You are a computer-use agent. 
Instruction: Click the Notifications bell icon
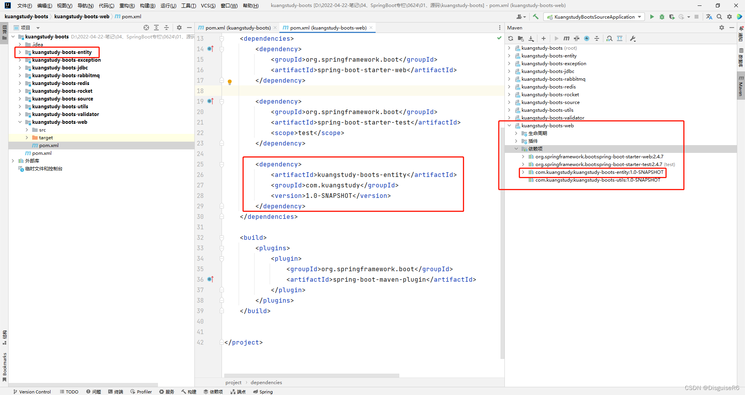pos(741,28)
